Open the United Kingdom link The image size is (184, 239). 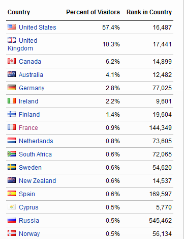point(22,44)
